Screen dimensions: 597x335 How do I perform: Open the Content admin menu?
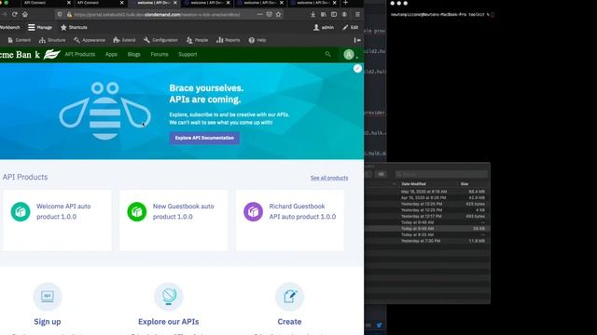[x=19, y=40]
